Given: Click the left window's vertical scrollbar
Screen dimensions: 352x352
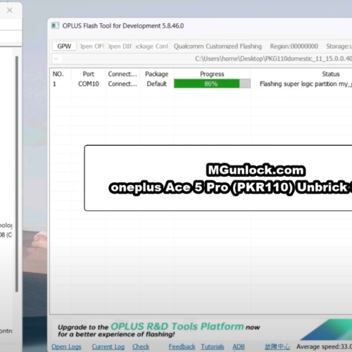Looking at the screenshot, I should tap(17, 174).
